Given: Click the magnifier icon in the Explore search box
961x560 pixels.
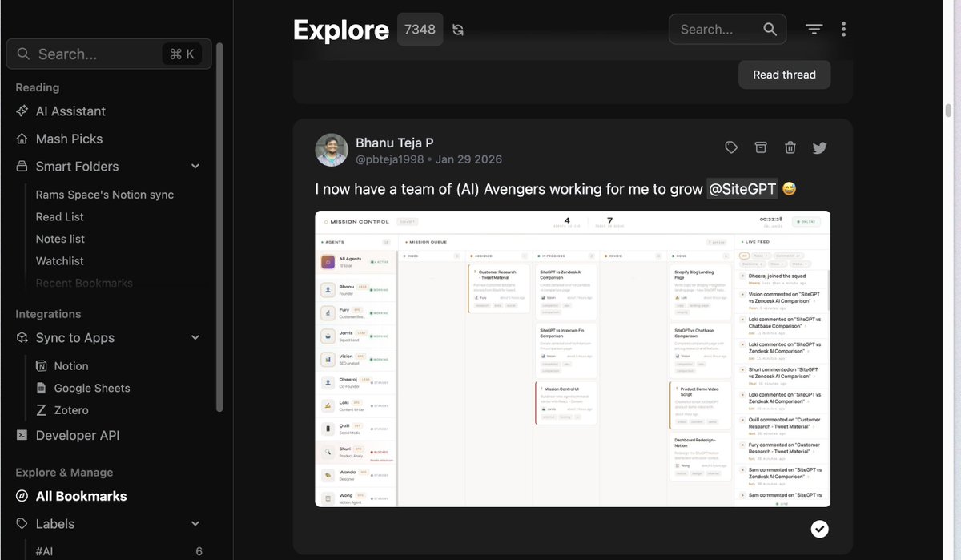Looking at the screenshot, I should pyautogui.click(x=770, y=30).
